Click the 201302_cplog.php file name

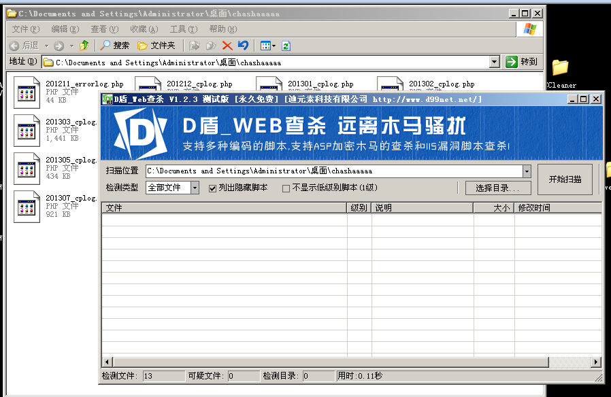pyautogui.click(x=442, y=84)
